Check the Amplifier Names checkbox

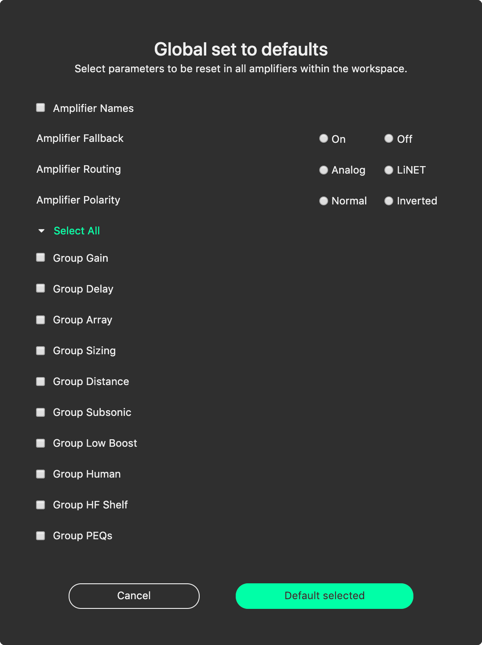click(40, 107)
